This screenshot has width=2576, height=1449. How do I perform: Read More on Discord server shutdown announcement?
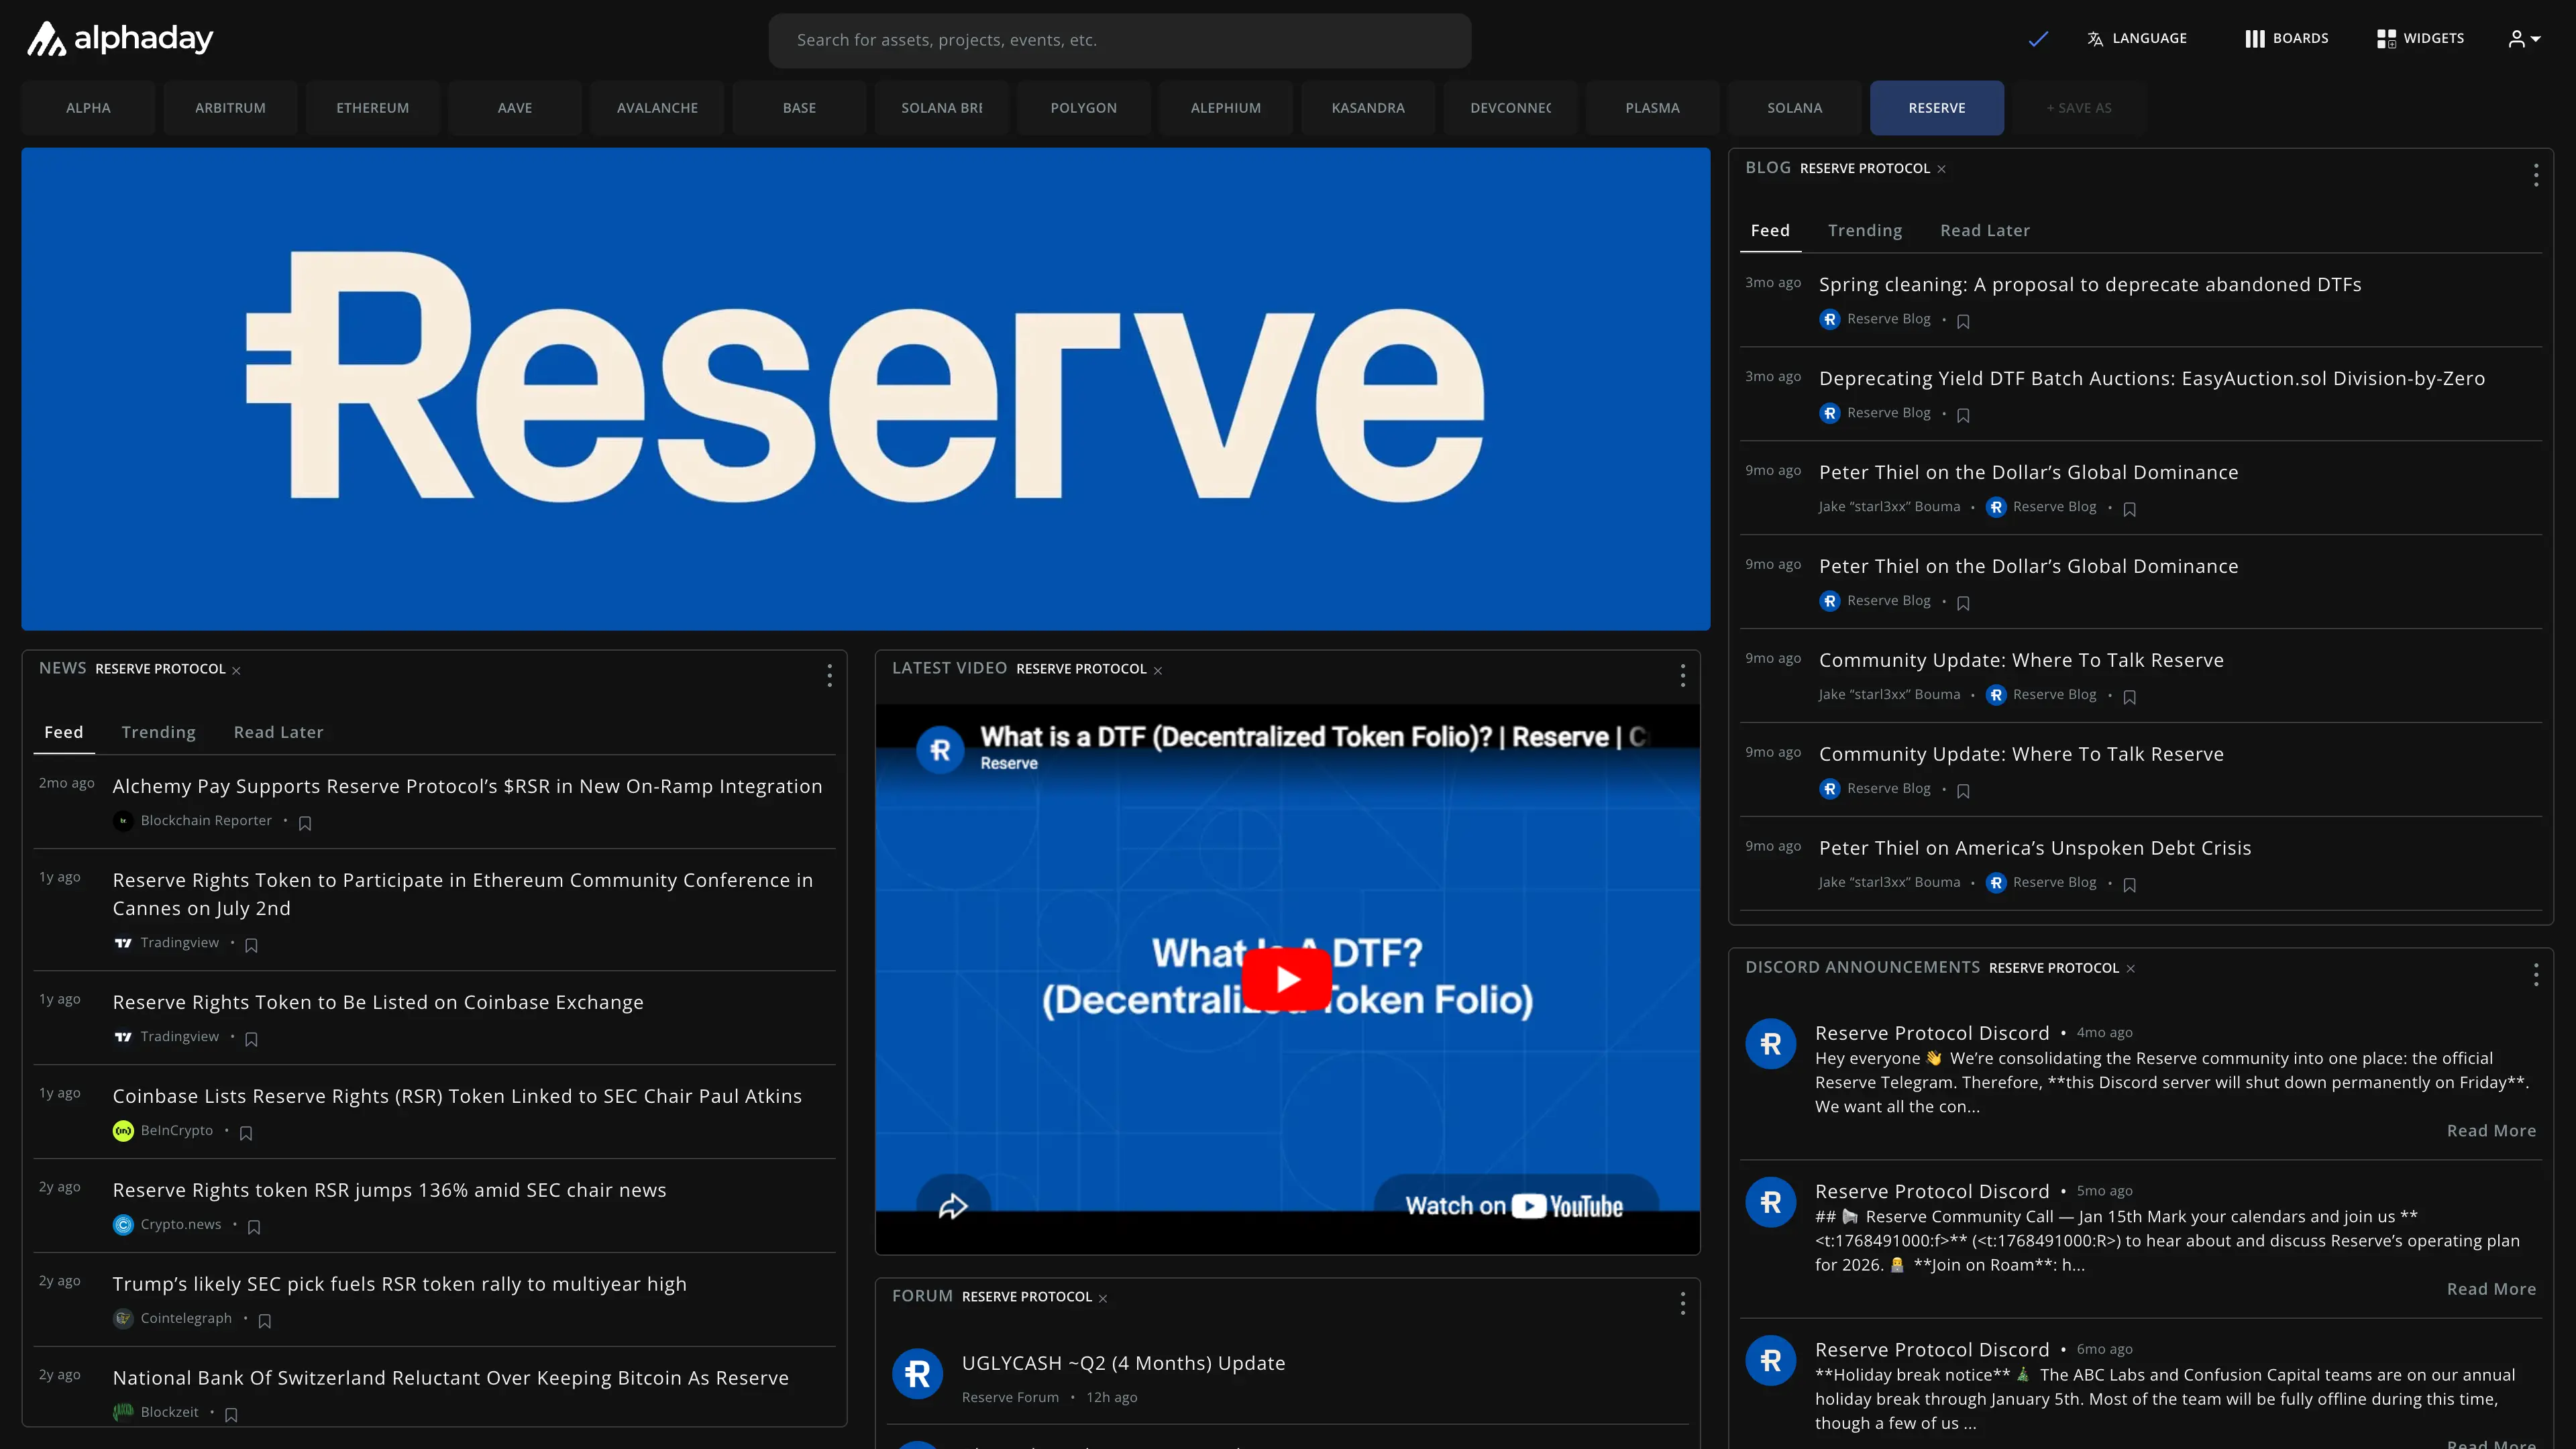2491,1131
